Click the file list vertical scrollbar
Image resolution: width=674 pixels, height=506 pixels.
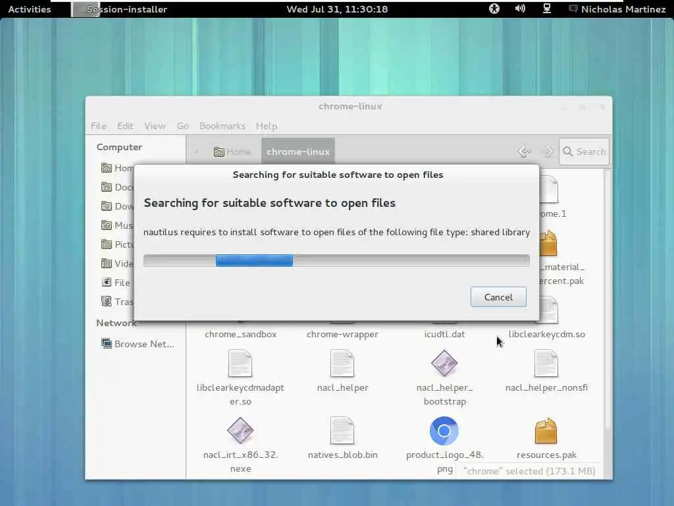coord(608,299)
